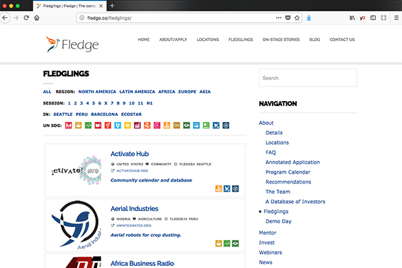Filter region by ASIA
This screenshot has height=268, width=402.
[205, 92]
